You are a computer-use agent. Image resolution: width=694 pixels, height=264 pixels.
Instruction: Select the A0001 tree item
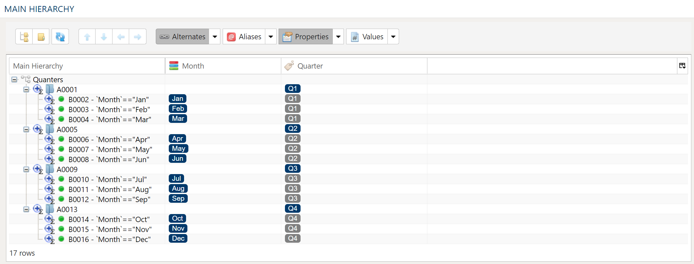coord(67,90)
